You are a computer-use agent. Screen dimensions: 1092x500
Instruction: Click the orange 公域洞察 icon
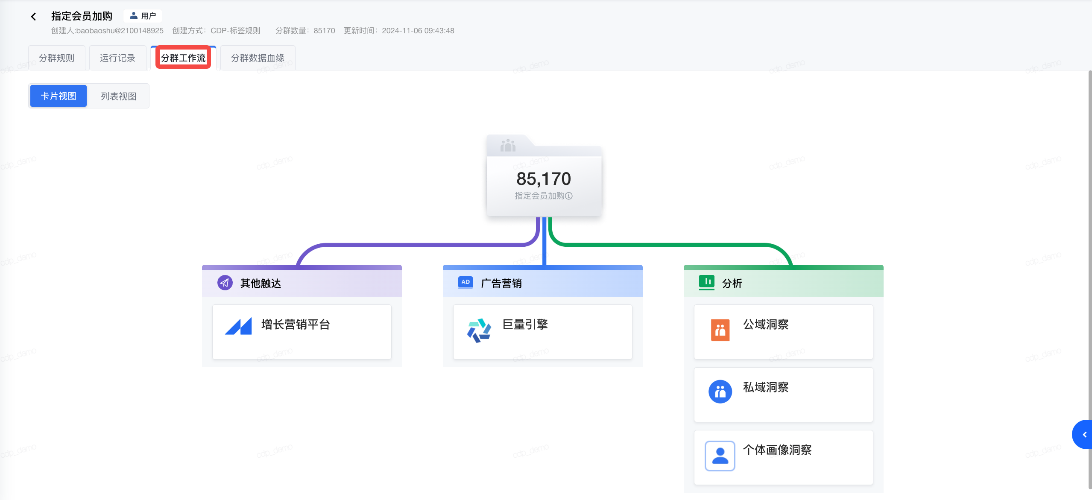tap(720, 330)
